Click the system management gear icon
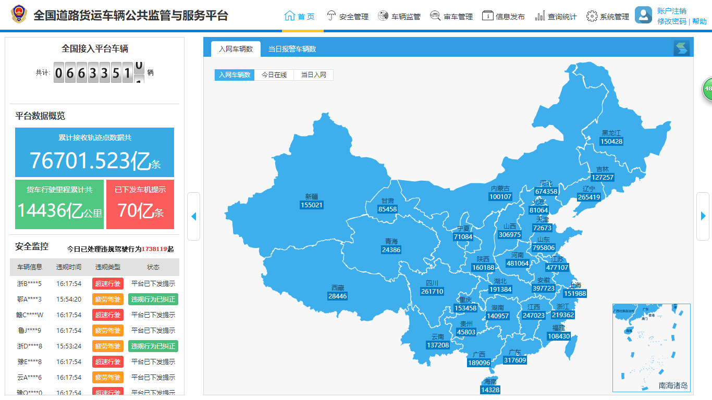This screenshot has height=400, width=712. (592, 16)
